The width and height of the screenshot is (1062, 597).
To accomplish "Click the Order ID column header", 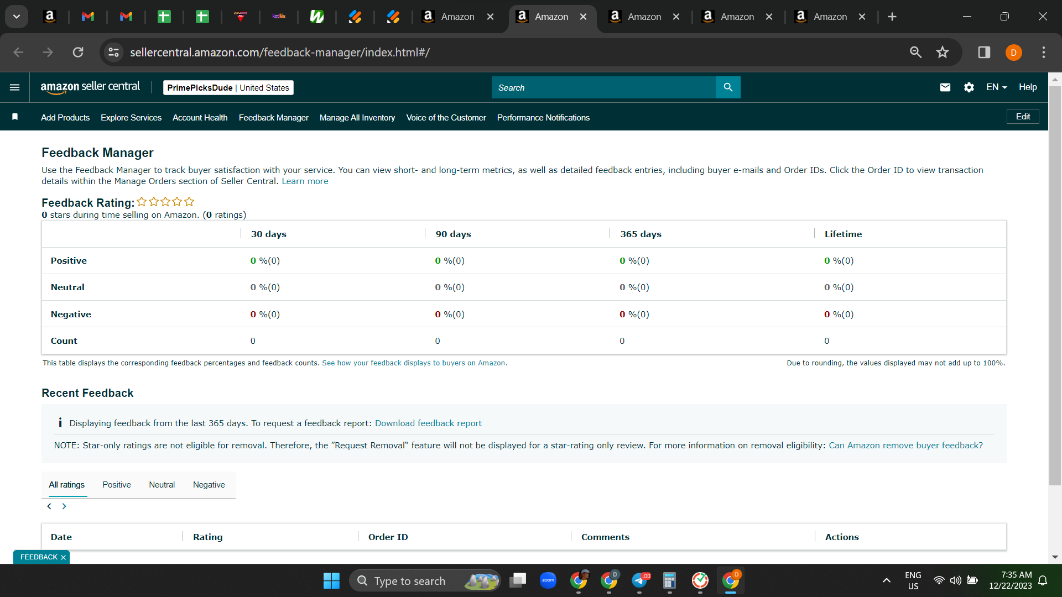I will [x=388, y=537].
